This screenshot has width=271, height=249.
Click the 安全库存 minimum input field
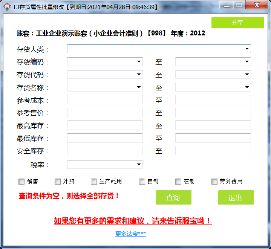click(105, 150)
